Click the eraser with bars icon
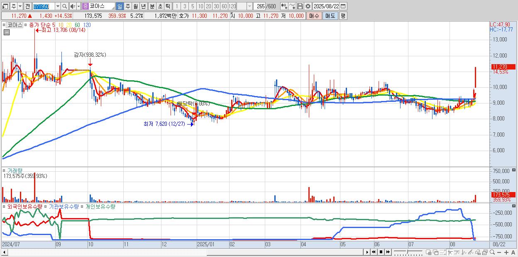 pyautogui.click(x=478, y=252)
